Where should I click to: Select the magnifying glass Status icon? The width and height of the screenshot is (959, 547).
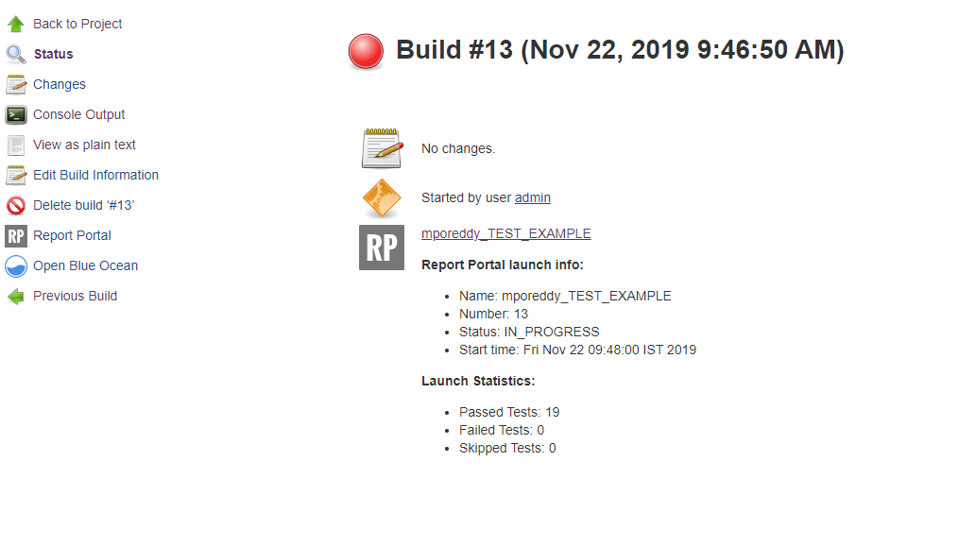(15, 53)
